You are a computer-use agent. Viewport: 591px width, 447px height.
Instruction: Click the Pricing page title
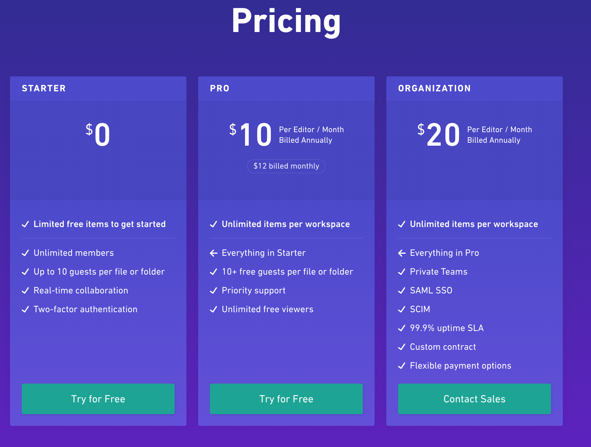point(286,22)
